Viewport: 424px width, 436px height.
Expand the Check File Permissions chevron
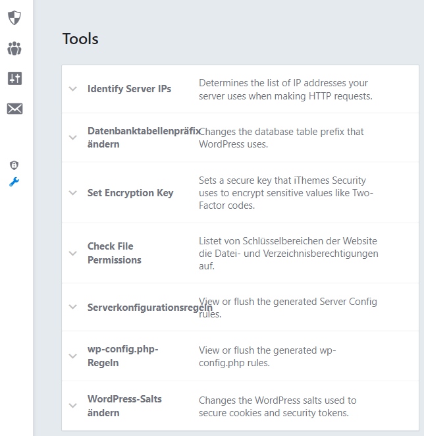(x=73, y=254)
